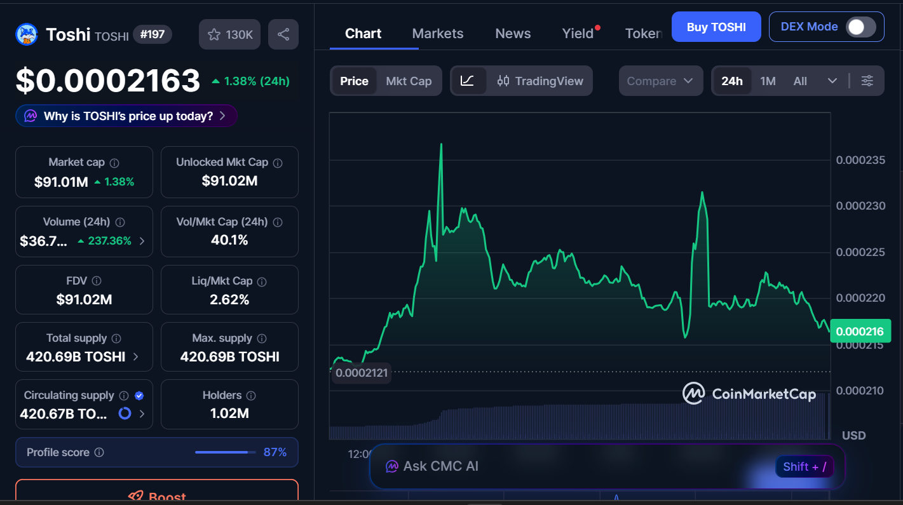Select the Price chart toggle
This screenshot has width=903, height=505.
tap(353, 81)
